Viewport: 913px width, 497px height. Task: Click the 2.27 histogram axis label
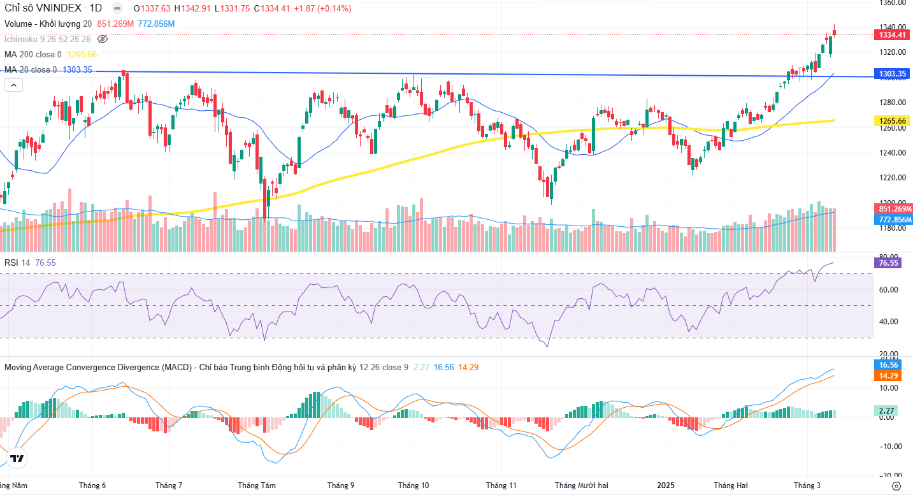[x=887, y=410]
